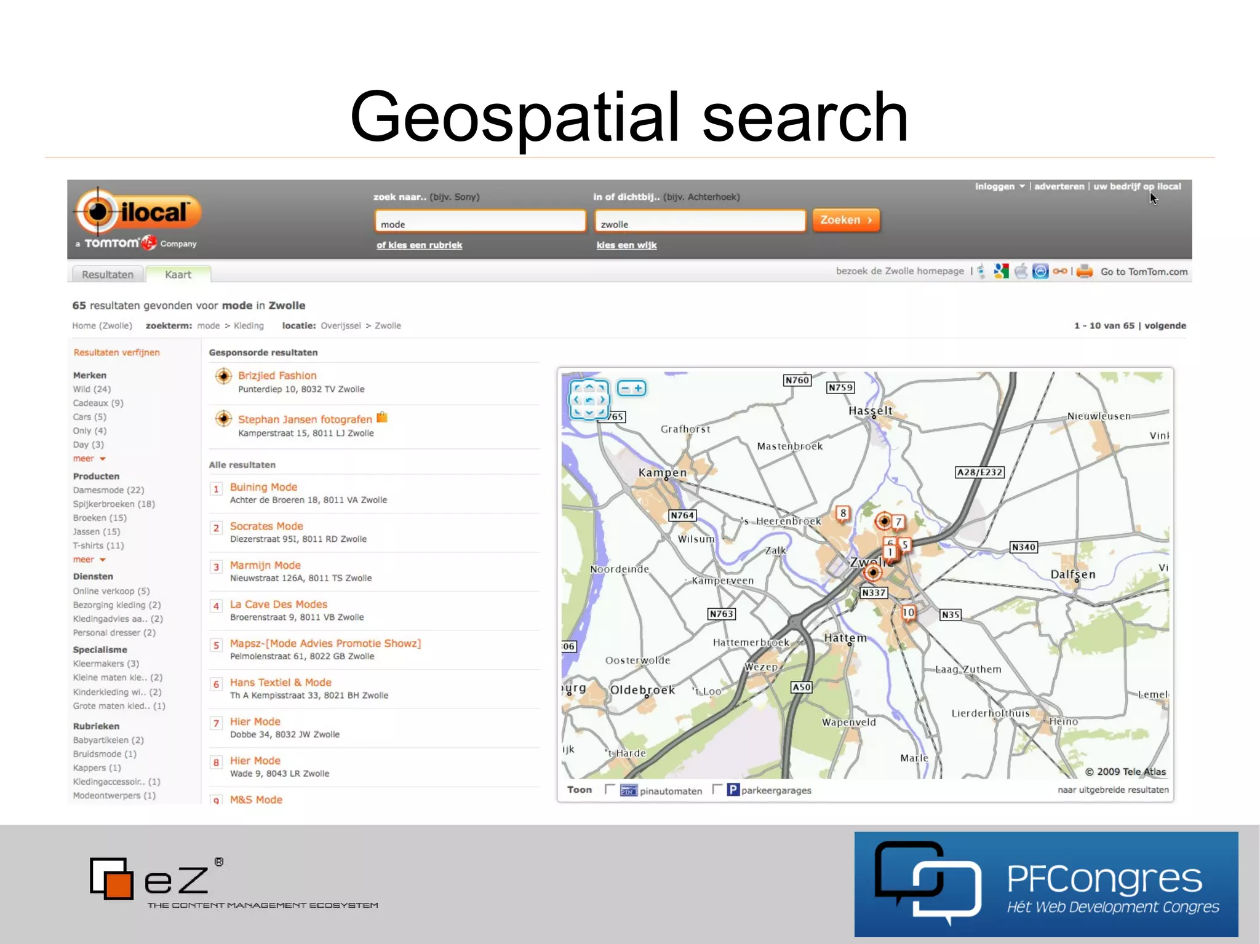
Task: Open bezoek de Zwolle homepage link
Action: coord(899,271)
